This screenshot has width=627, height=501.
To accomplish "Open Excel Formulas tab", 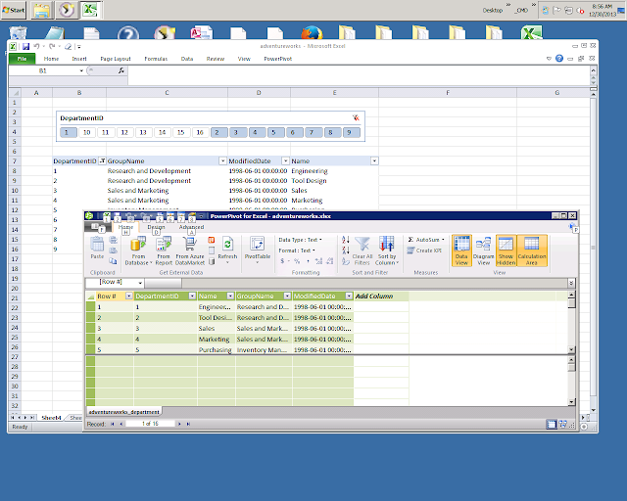I will [156, 59].
